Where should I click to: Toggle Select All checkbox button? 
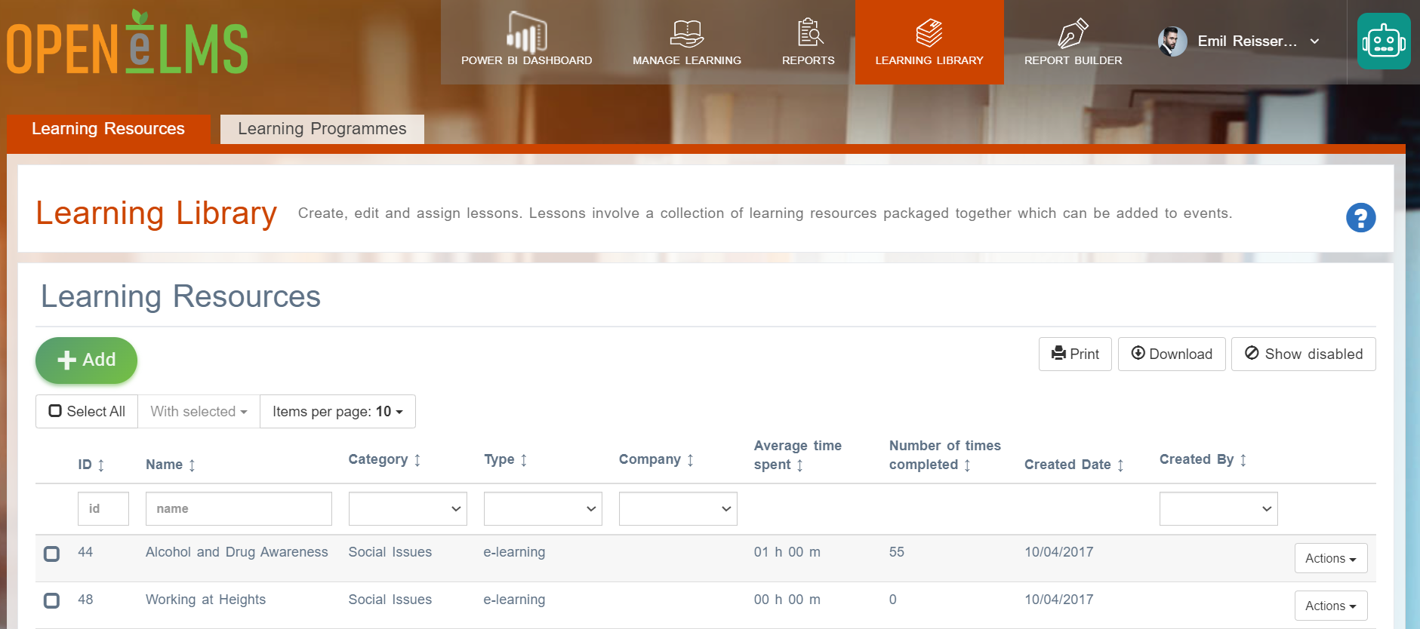(x=87, y=412)
